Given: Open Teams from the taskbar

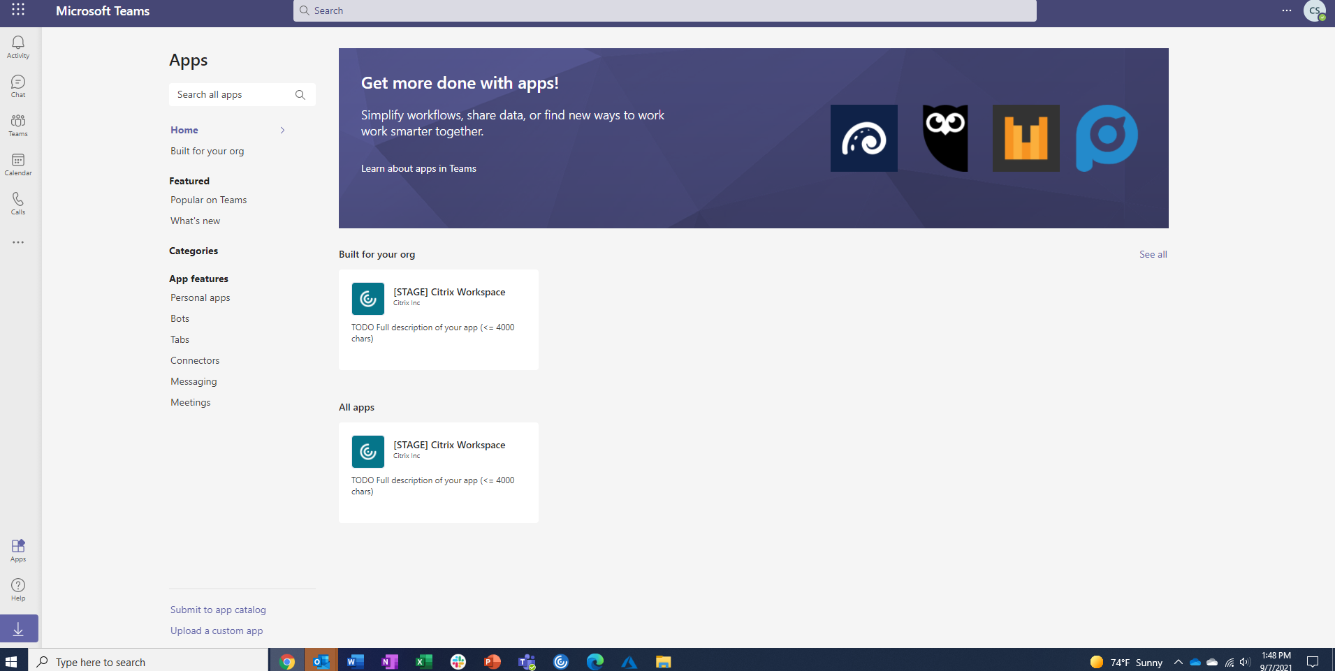Looking at the screenshot, I should 527,661.
